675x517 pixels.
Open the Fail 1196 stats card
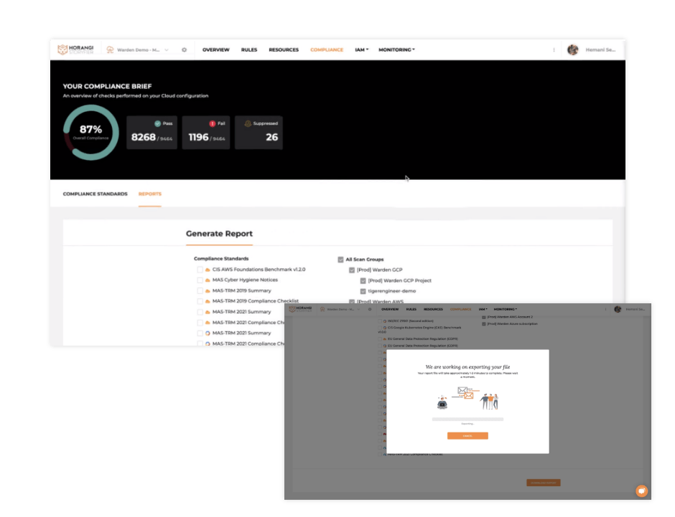click(206, 133)
